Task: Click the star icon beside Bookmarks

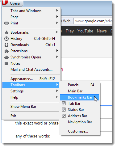Action: [x=6, y=32]
